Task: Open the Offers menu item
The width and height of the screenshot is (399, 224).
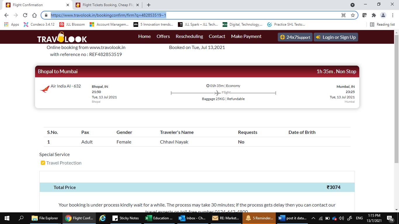Action: pyautogui.click(x=163, y=36)
